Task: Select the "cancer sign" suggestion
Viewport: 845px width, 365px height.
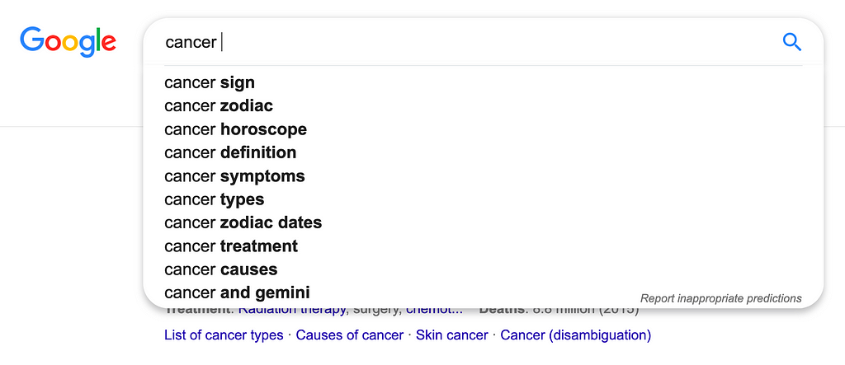Action: pos(210,82)
